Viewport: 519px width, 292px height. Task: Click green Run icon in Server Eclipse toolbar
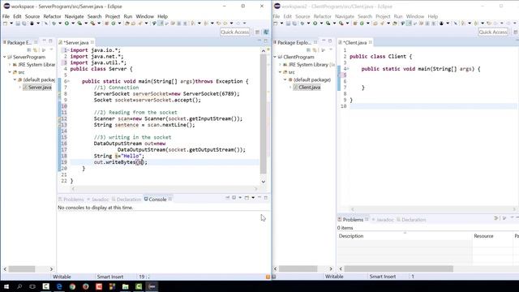tap(66, 24)
